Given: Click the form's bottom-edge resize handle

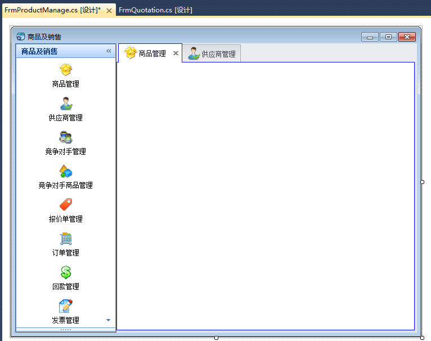Looking at the screenshot, I should pyautogui.click(x=216, y=338).
